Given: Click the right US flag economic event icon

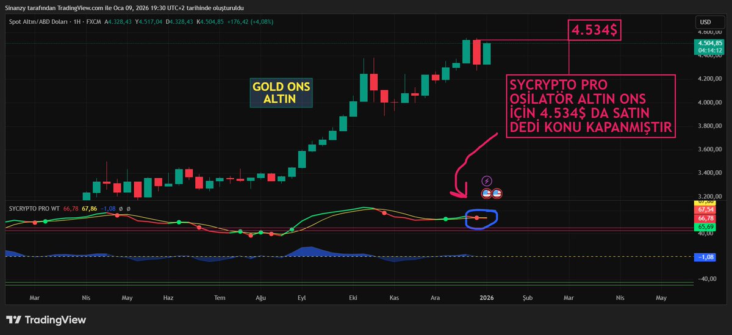Looking at the screenshot, I should click(x=497, y=193).
